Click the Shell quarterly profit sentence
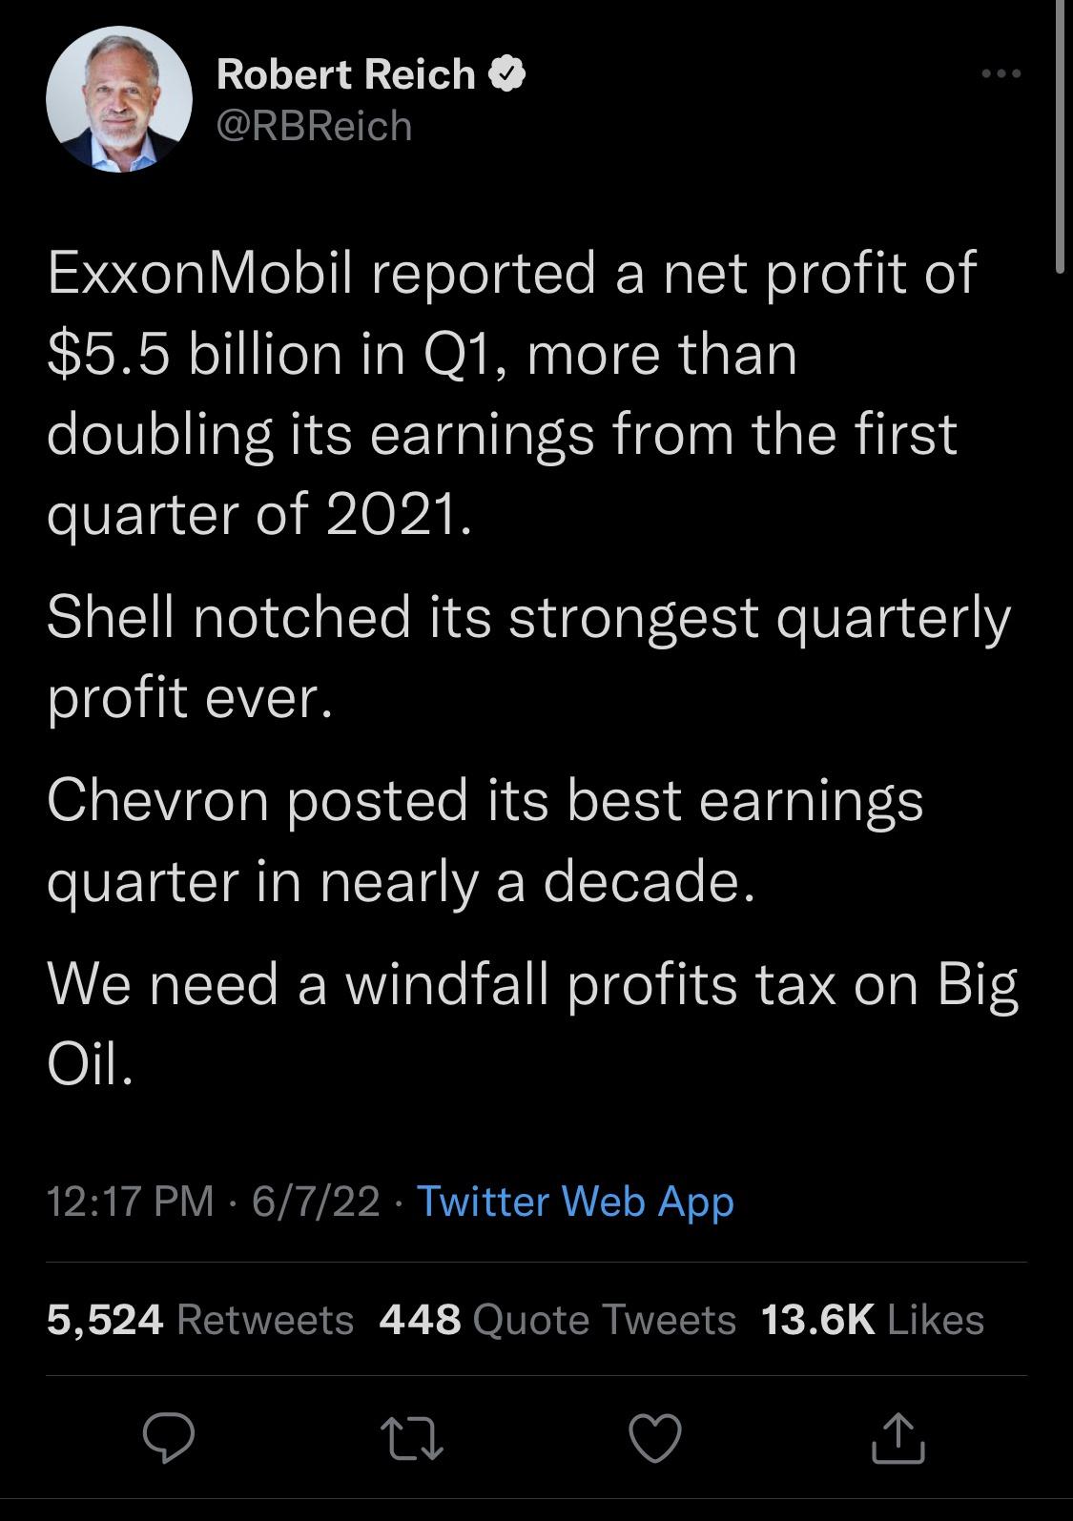This screenshot has width=1073, height=1521. pos(528,657)
